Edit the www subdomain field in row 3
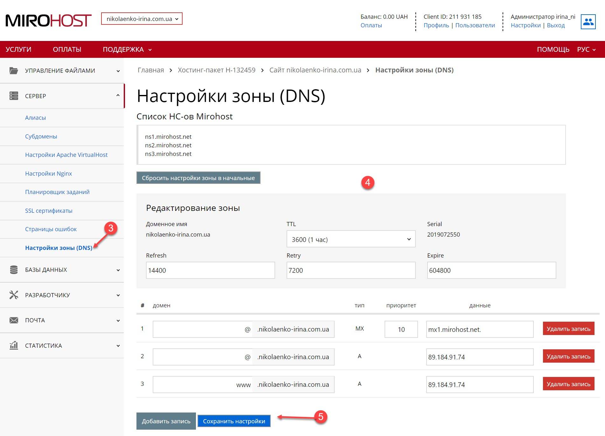This screenshot has height=436, width=605. (x=203, y=385)
